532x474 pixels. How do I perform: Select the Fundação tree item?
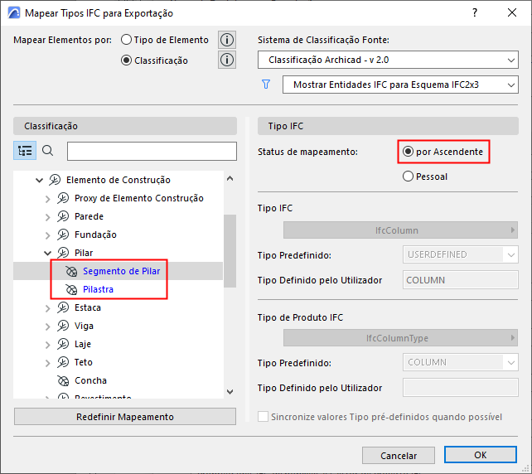click(94, 235)
